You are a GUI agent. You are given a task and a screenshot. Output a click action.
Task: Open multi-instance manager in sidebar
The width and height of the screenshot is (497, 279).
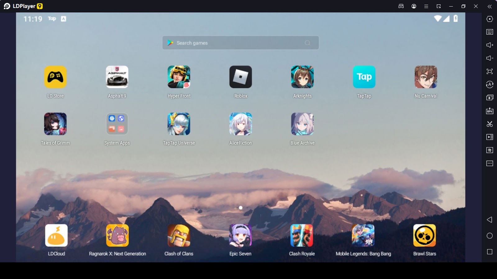490,98
